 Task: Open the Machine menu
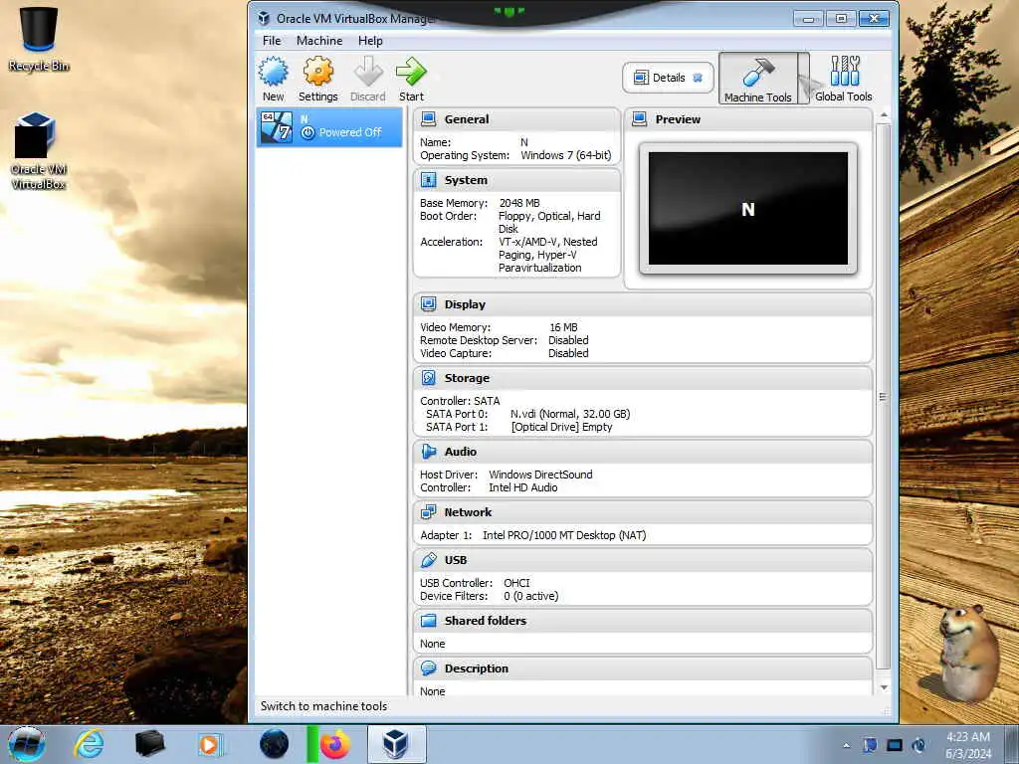click(x=319, y=40)
